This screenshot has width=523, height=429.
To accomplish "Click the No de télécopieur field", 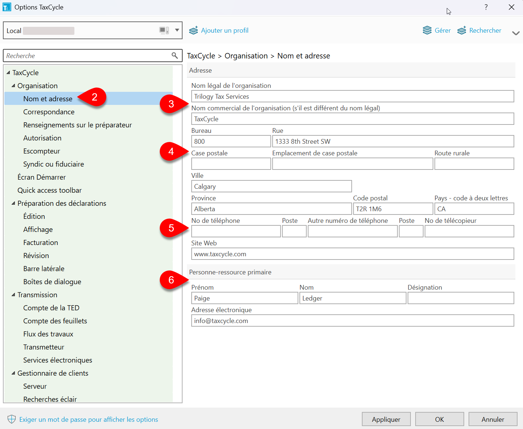I will (469, 231).
